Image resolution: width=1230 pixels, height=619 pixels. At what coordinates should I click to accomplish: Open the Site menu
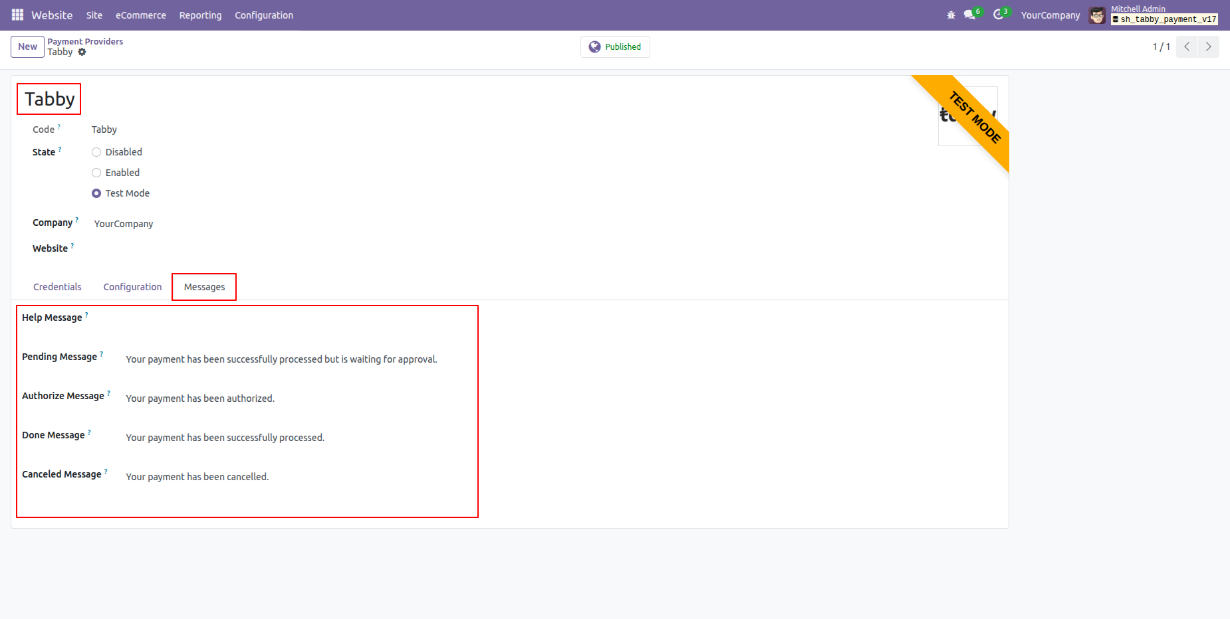[94, 15]
